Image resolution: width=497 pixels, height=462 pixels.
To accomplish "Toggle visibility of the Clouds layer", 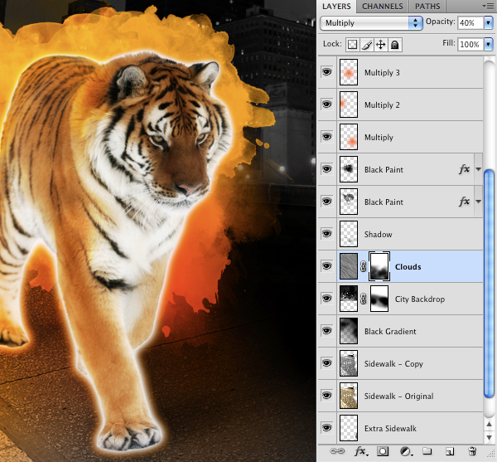I will 327,266.
